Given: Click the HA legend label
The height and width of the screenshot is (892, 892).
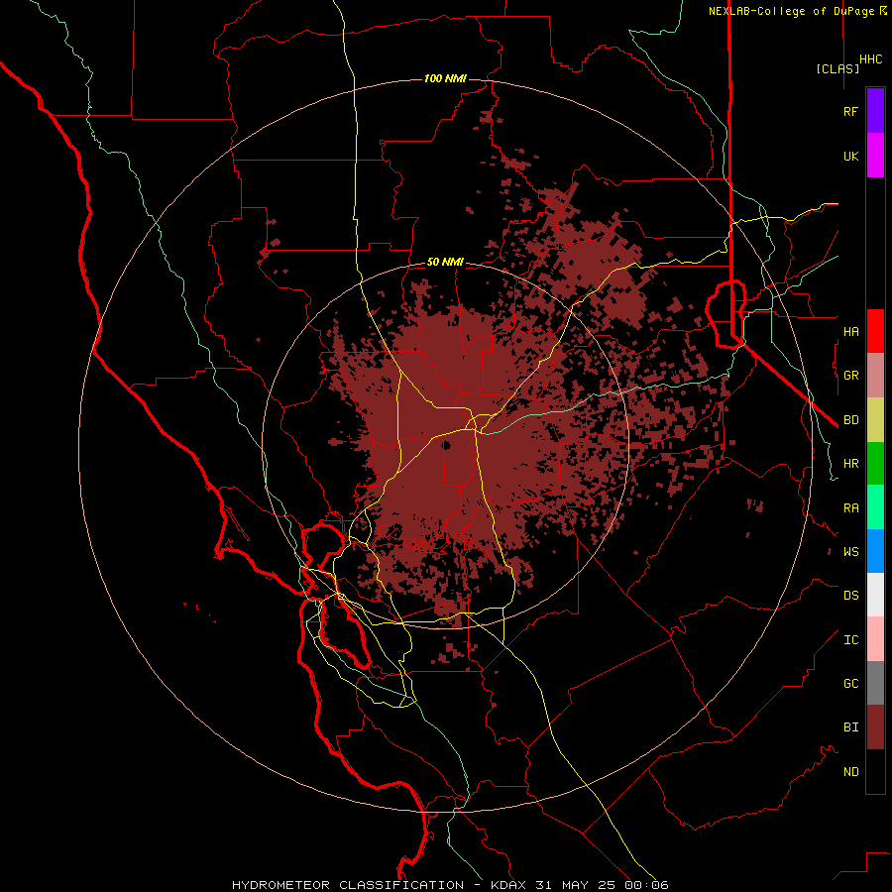Looking at the screenshot, I should tap(850, 331).
